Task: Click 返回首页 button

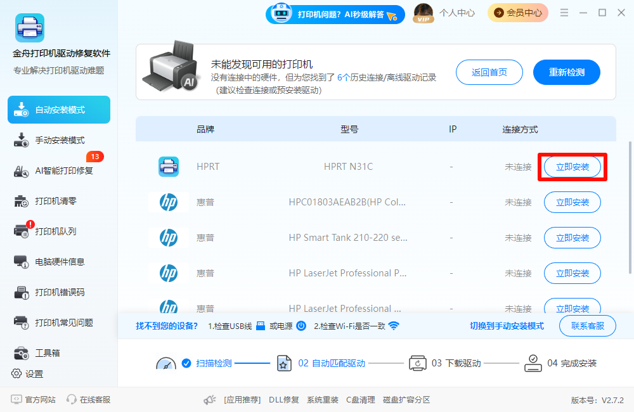Action: coord(489,72)
